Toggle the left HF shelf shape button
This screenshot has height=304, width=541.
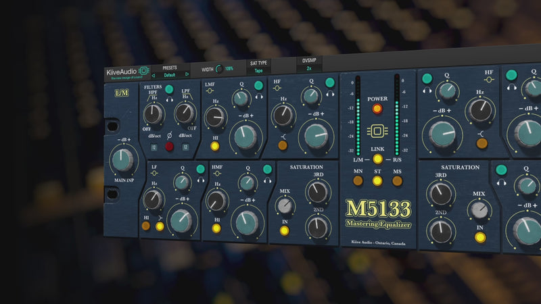283,145
